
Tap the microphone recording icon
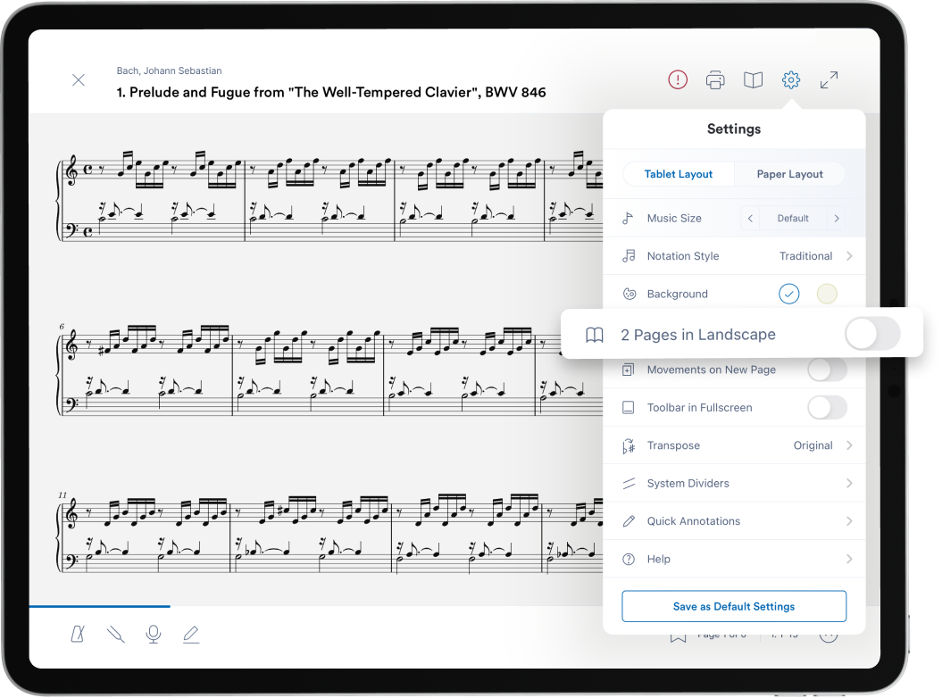pos(154,635)
